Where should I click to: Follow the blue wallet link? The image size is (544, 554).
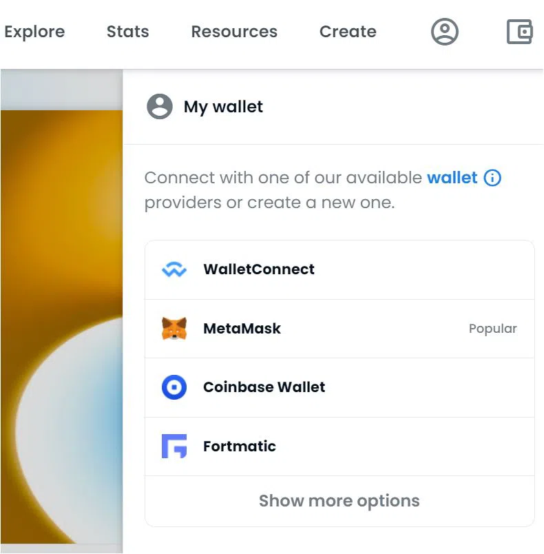[x=452, y=178]
